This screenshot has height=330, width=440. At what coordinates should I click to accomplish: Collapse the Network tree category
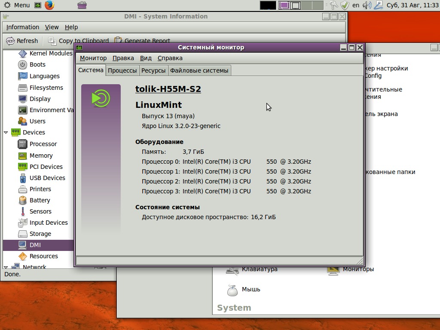tap(6, 267)
